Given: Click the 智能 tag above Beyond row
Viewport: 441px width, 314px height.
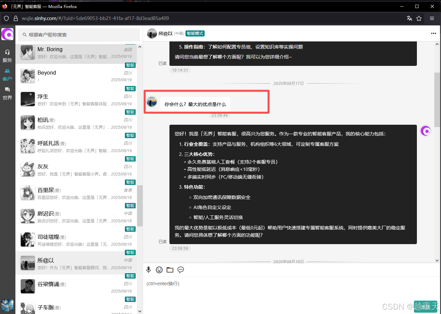Looking at the screenshot, I should (130, 65).
